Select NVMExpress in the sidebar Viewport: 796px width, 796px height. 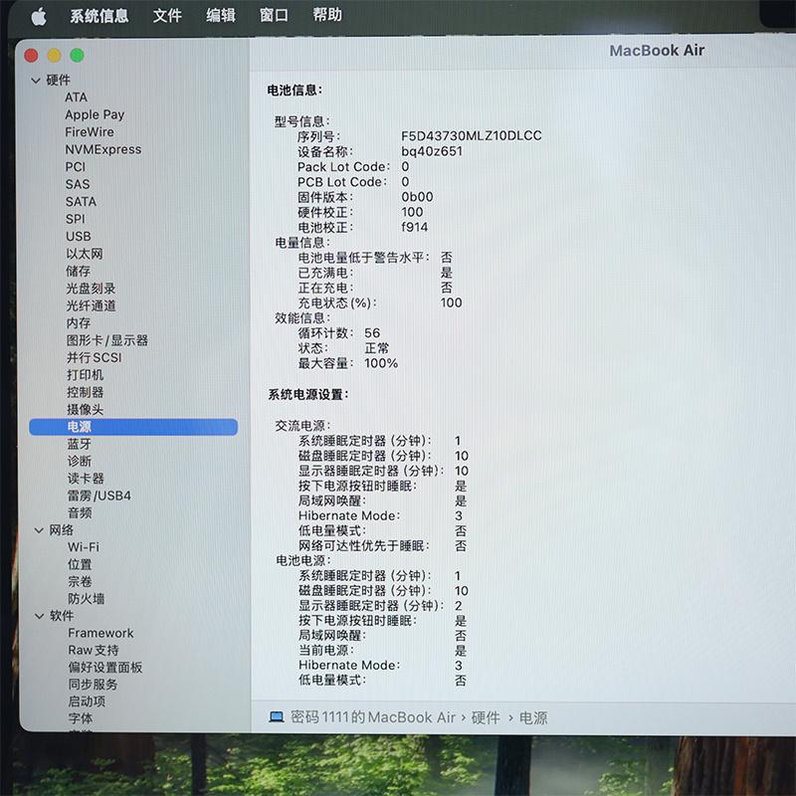(103, 150)
